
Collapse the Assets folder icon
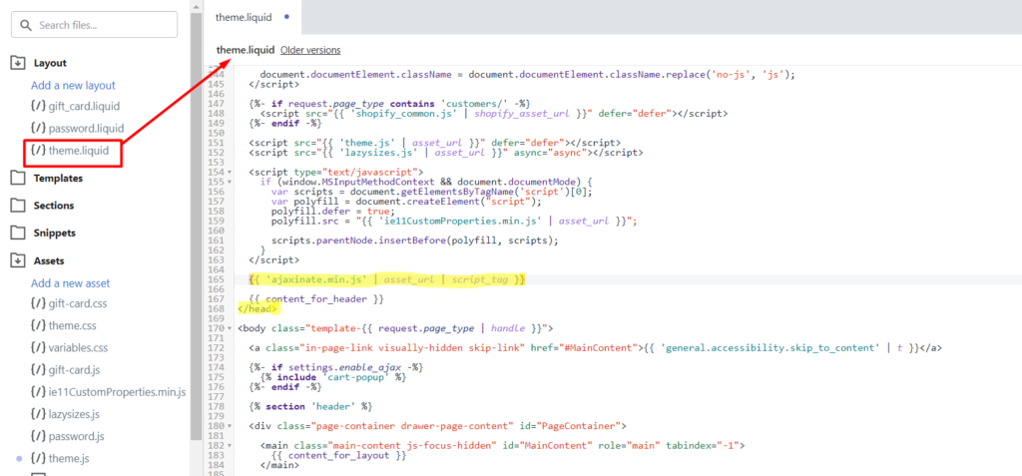tap(18, 260)
